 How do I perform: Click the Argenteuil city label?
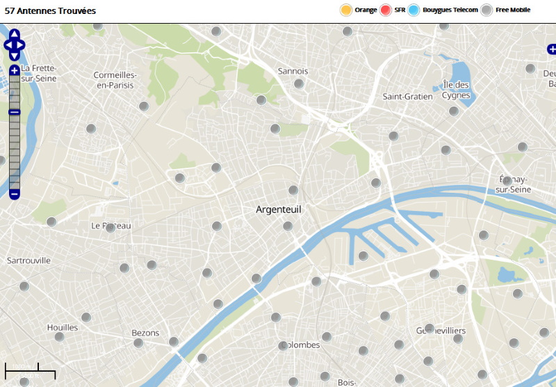point(278,209)
